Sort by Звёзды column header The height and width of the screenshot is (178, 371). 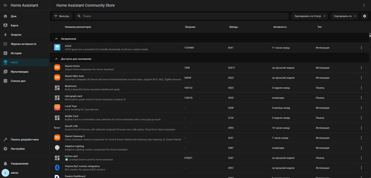pyautogui.click(x=234, y=27)
